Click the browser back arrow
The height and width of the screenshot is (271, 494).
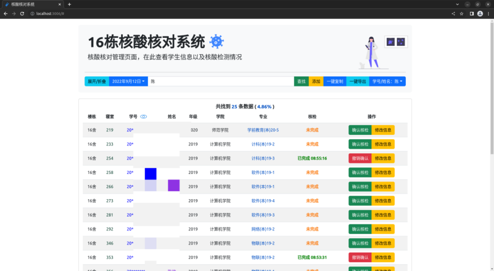(6, 13)
